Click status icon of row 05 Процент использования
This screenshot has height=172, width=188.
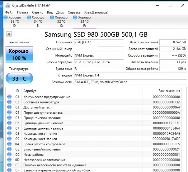(x=9, y=118)
